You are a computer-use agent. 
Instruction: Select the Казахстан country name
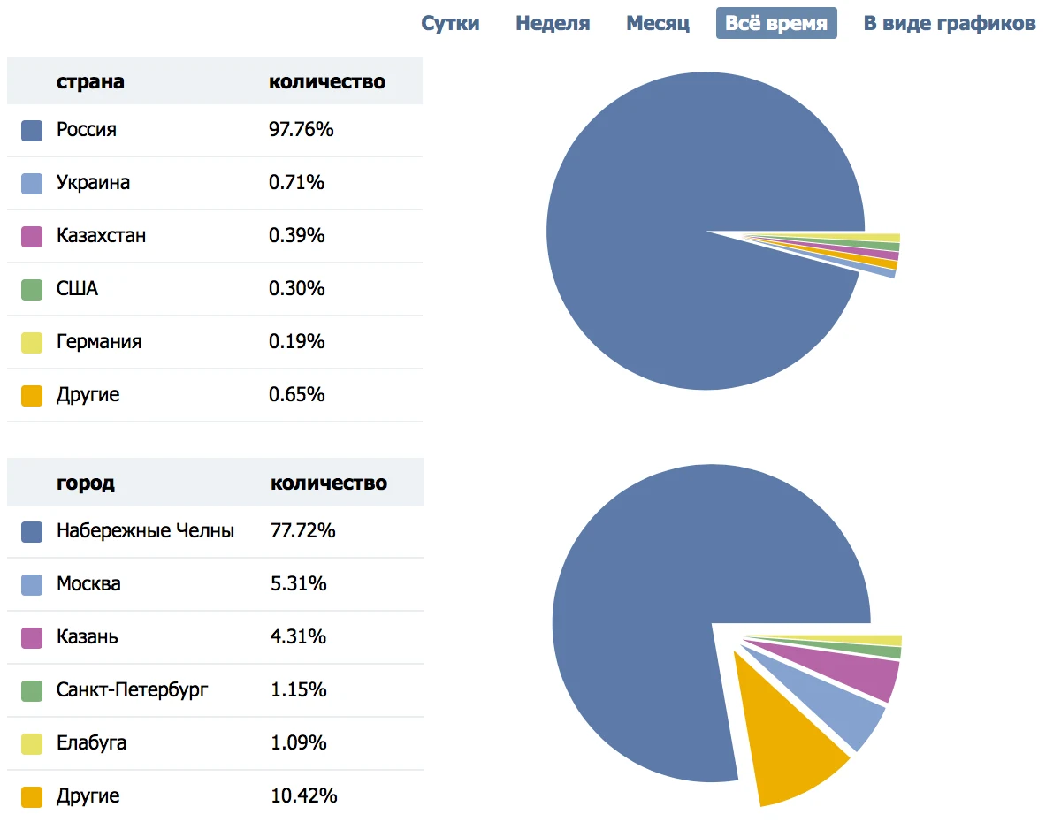(x=102, y=236)
